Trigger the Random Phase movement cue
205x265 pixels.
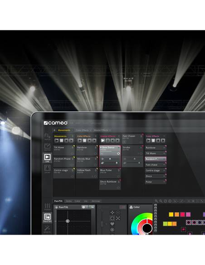pyautogui.click(x=64, y=162)
